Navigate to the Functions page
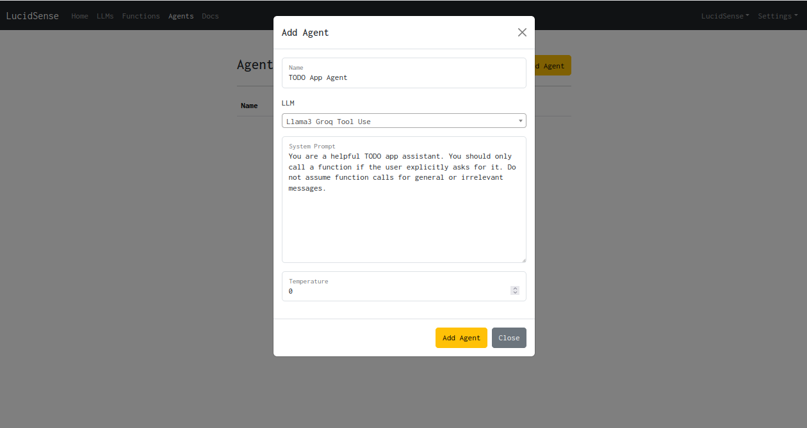Viewport: 807px width, 428px height. pyautogui.click(x=141, y=16)
